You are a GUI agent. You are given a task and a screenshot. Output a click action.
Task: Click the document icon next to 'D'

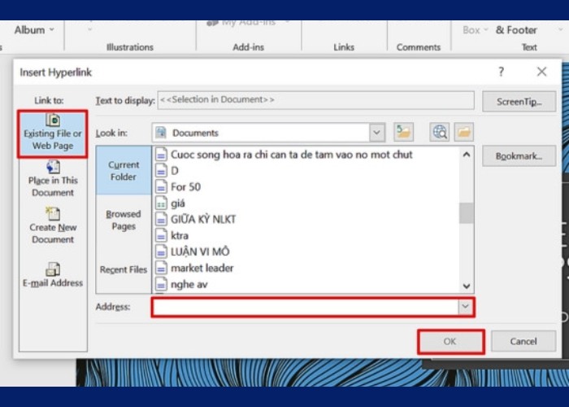coord(161,171)
